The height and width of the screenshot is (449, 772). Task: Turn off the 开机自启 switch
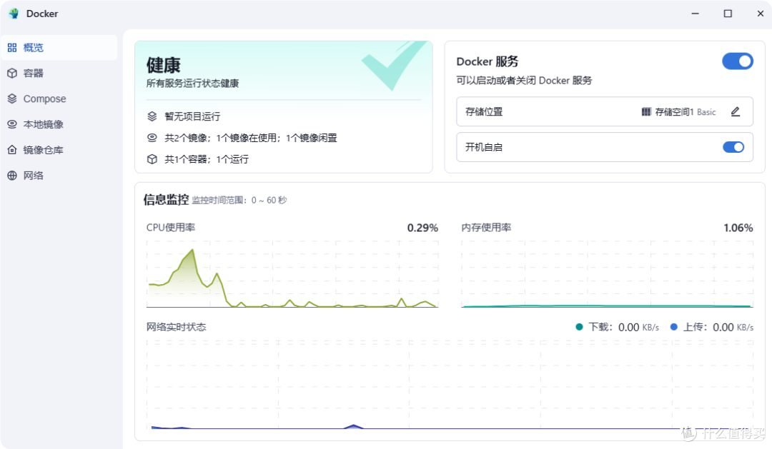pos(733,147)
